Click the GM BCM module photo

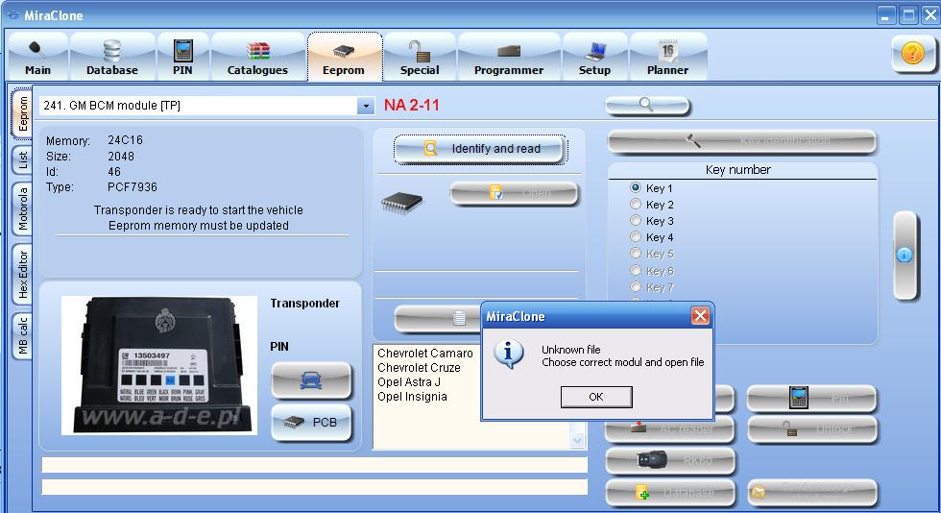159,365
